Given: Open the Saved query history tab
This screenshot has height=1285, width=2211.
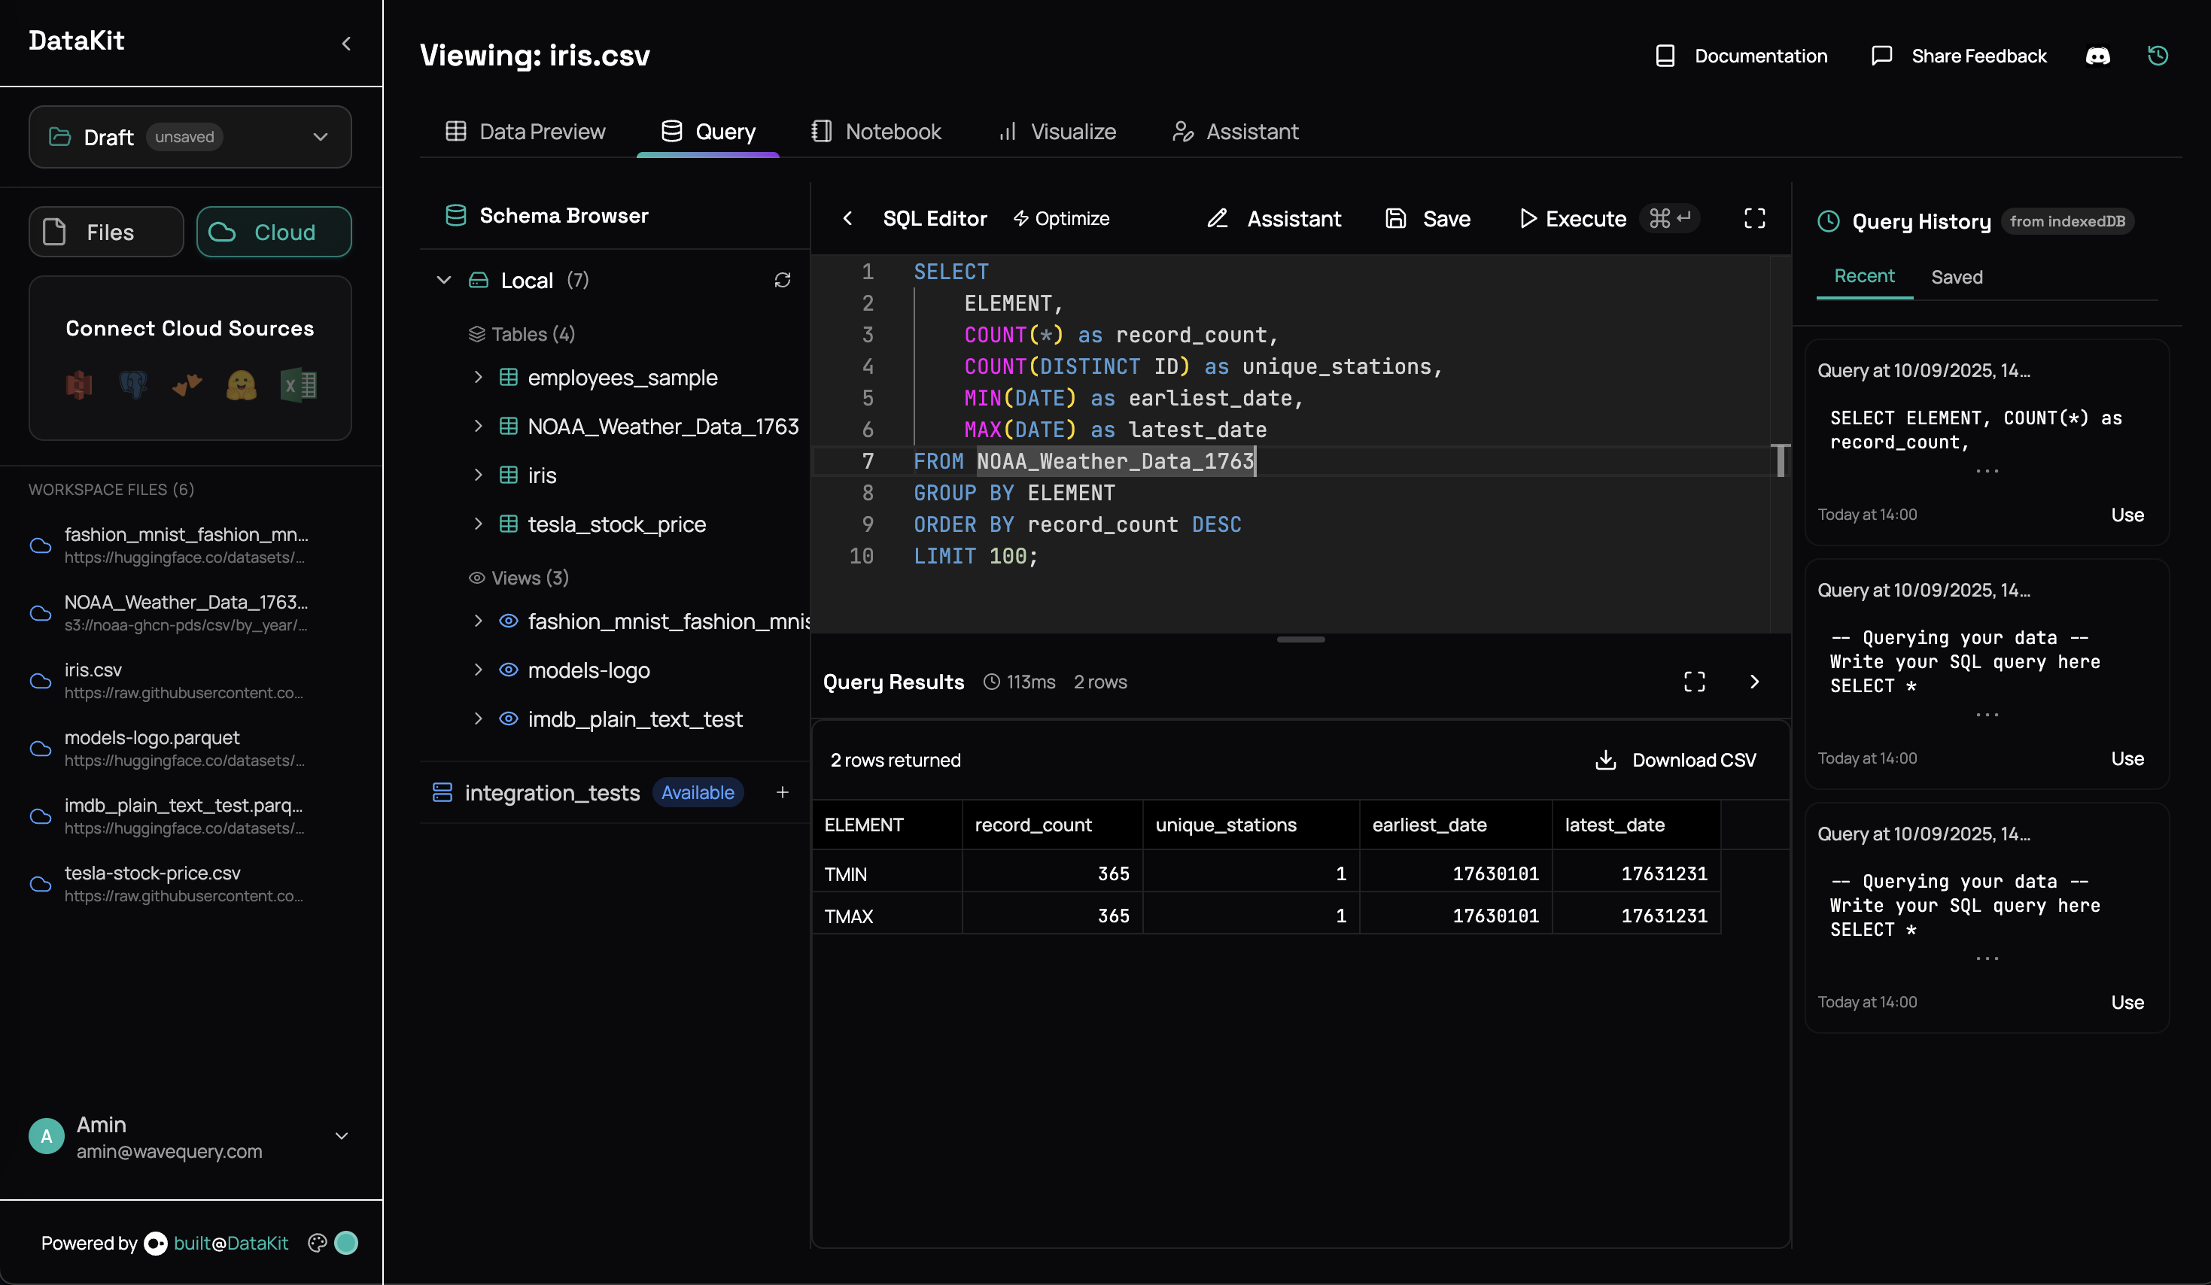Looking at the screenshot, I should tap(1956, 277).
